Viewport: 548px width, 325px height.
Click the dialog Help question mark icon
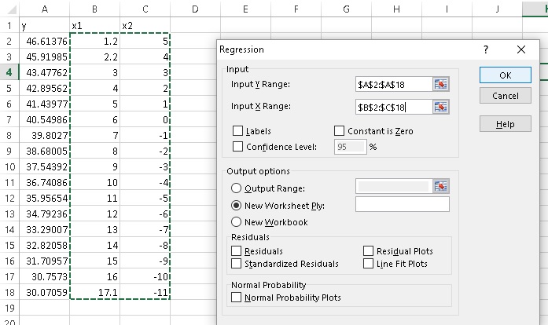pyautogui.click(x=486, y=49)
